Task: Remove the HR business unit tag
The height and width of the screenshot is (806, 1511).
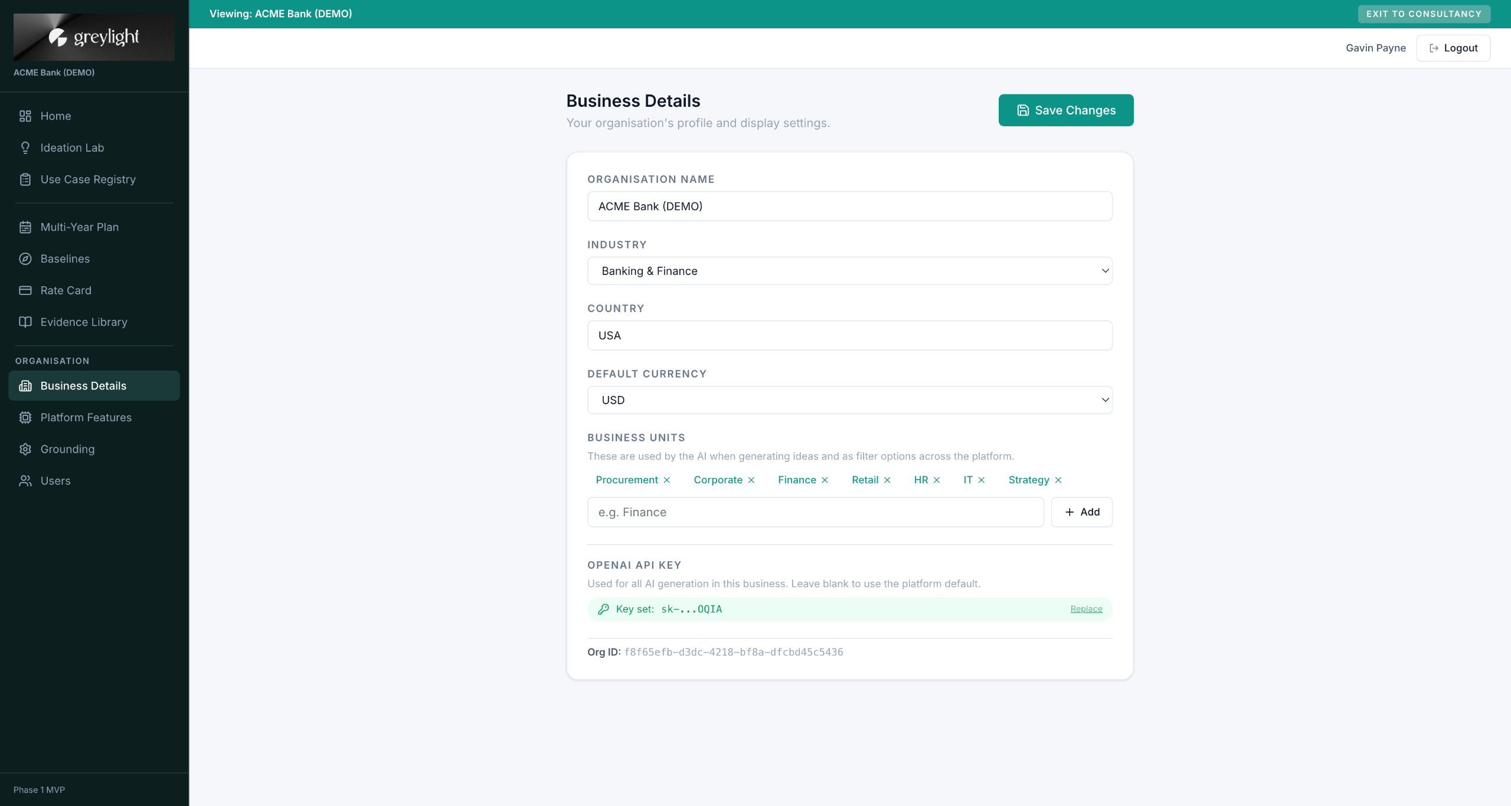Action: [x=937, y=480]
